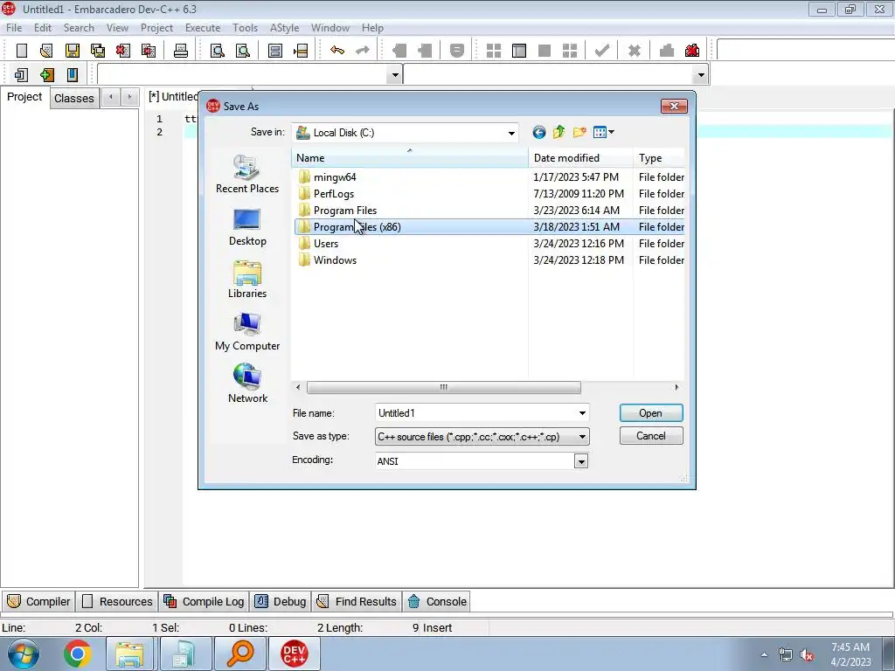Click the Close All toolbar icon

pos(149,51)
